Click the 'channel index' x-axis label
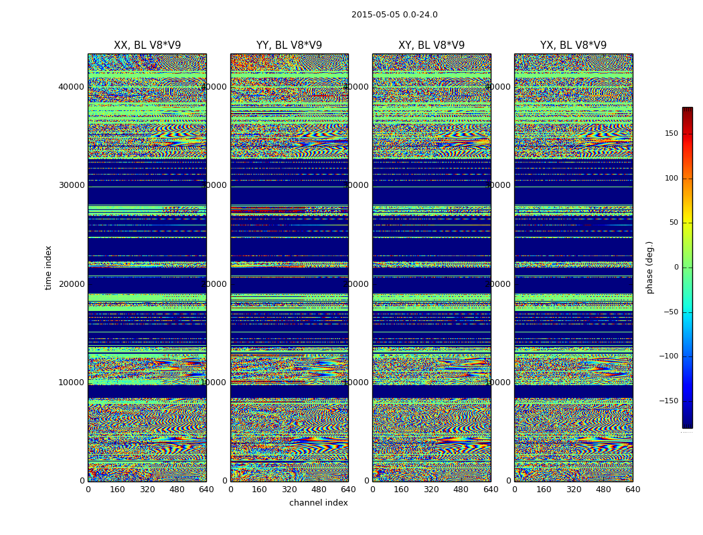This screenshot has width=703, height=535. coord(319,503)
